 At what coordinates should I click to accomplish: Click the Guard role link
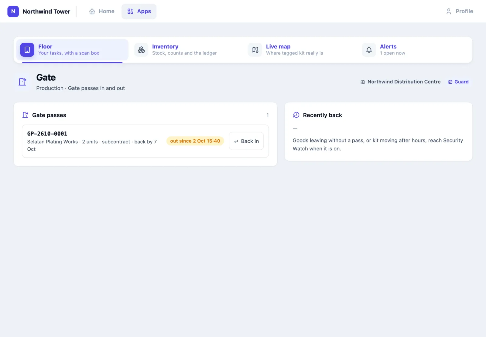point(458,82)
